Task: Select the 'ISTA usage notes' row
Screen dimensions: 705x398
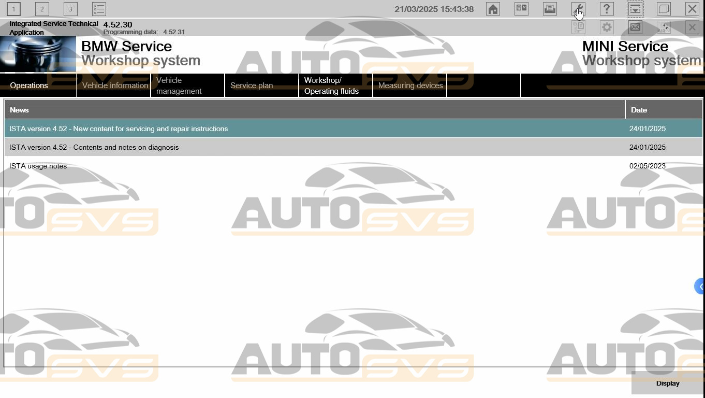Action: point(354,166)
